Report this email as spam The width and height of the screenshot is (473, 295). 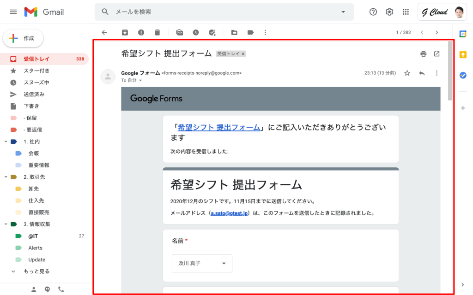point(141,32)
